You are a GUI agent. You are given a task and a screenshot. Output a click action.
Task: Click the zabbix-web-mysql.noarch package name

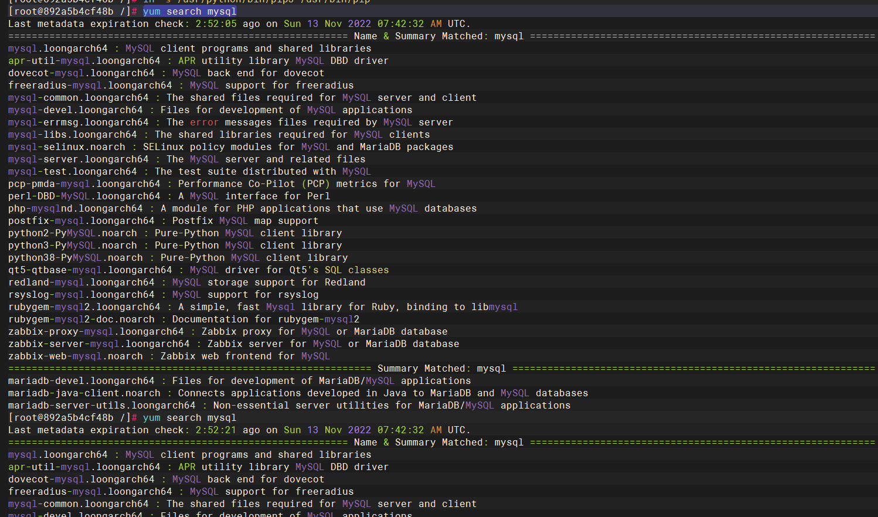[x=76, y=356]
